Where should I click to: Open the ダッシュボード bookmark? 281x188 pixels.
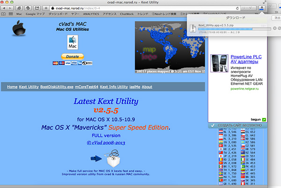pyautogui.click(x=58, y=14)
